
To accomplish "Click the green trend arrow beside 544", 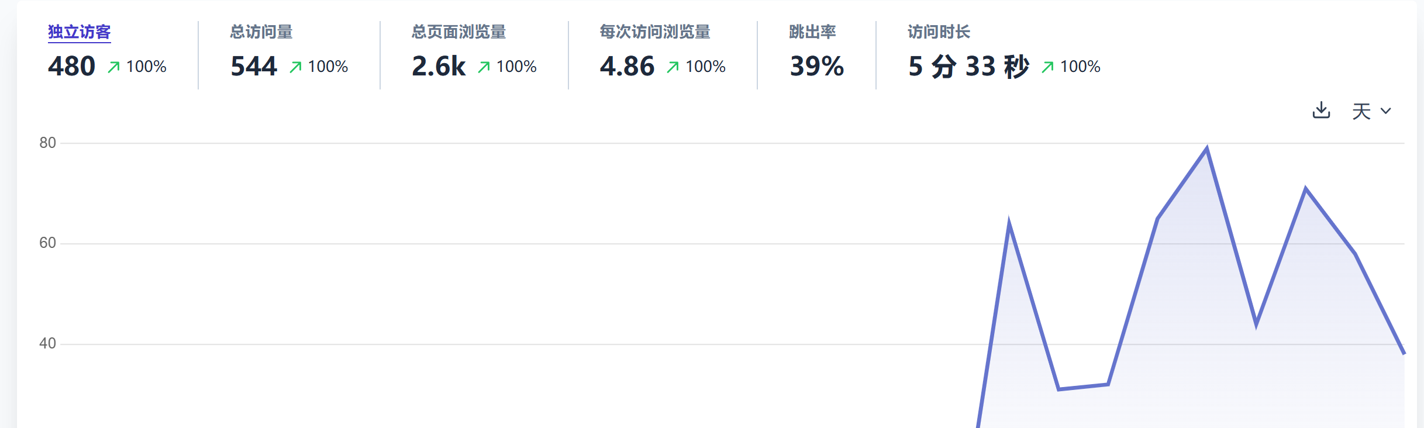I will click(296, 67).
